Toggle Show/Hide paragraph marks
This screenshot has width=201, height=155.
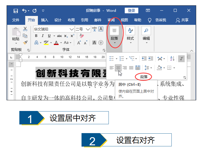click(x=181, y=59)
